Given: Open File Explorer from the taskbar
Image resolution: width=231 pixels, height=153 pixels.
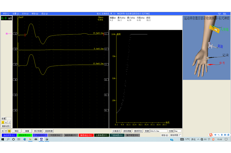Looking at the screenshot, I should [x=30, y=139].
